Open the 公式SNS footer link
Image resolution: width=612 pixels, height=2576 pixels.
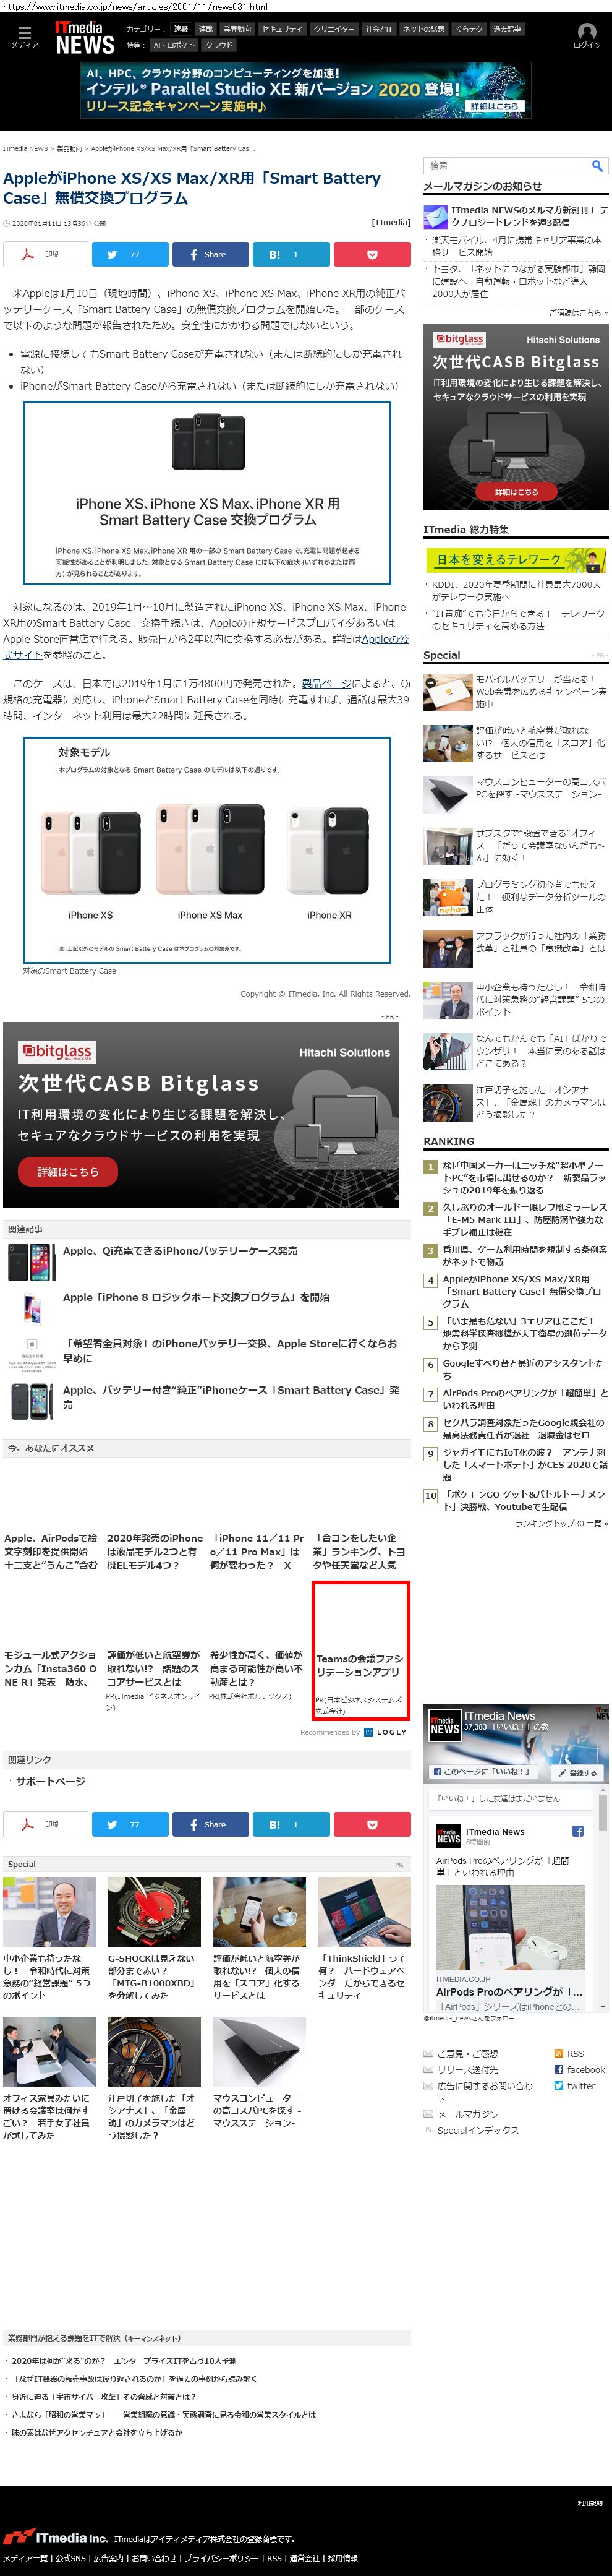point(70,2558)
